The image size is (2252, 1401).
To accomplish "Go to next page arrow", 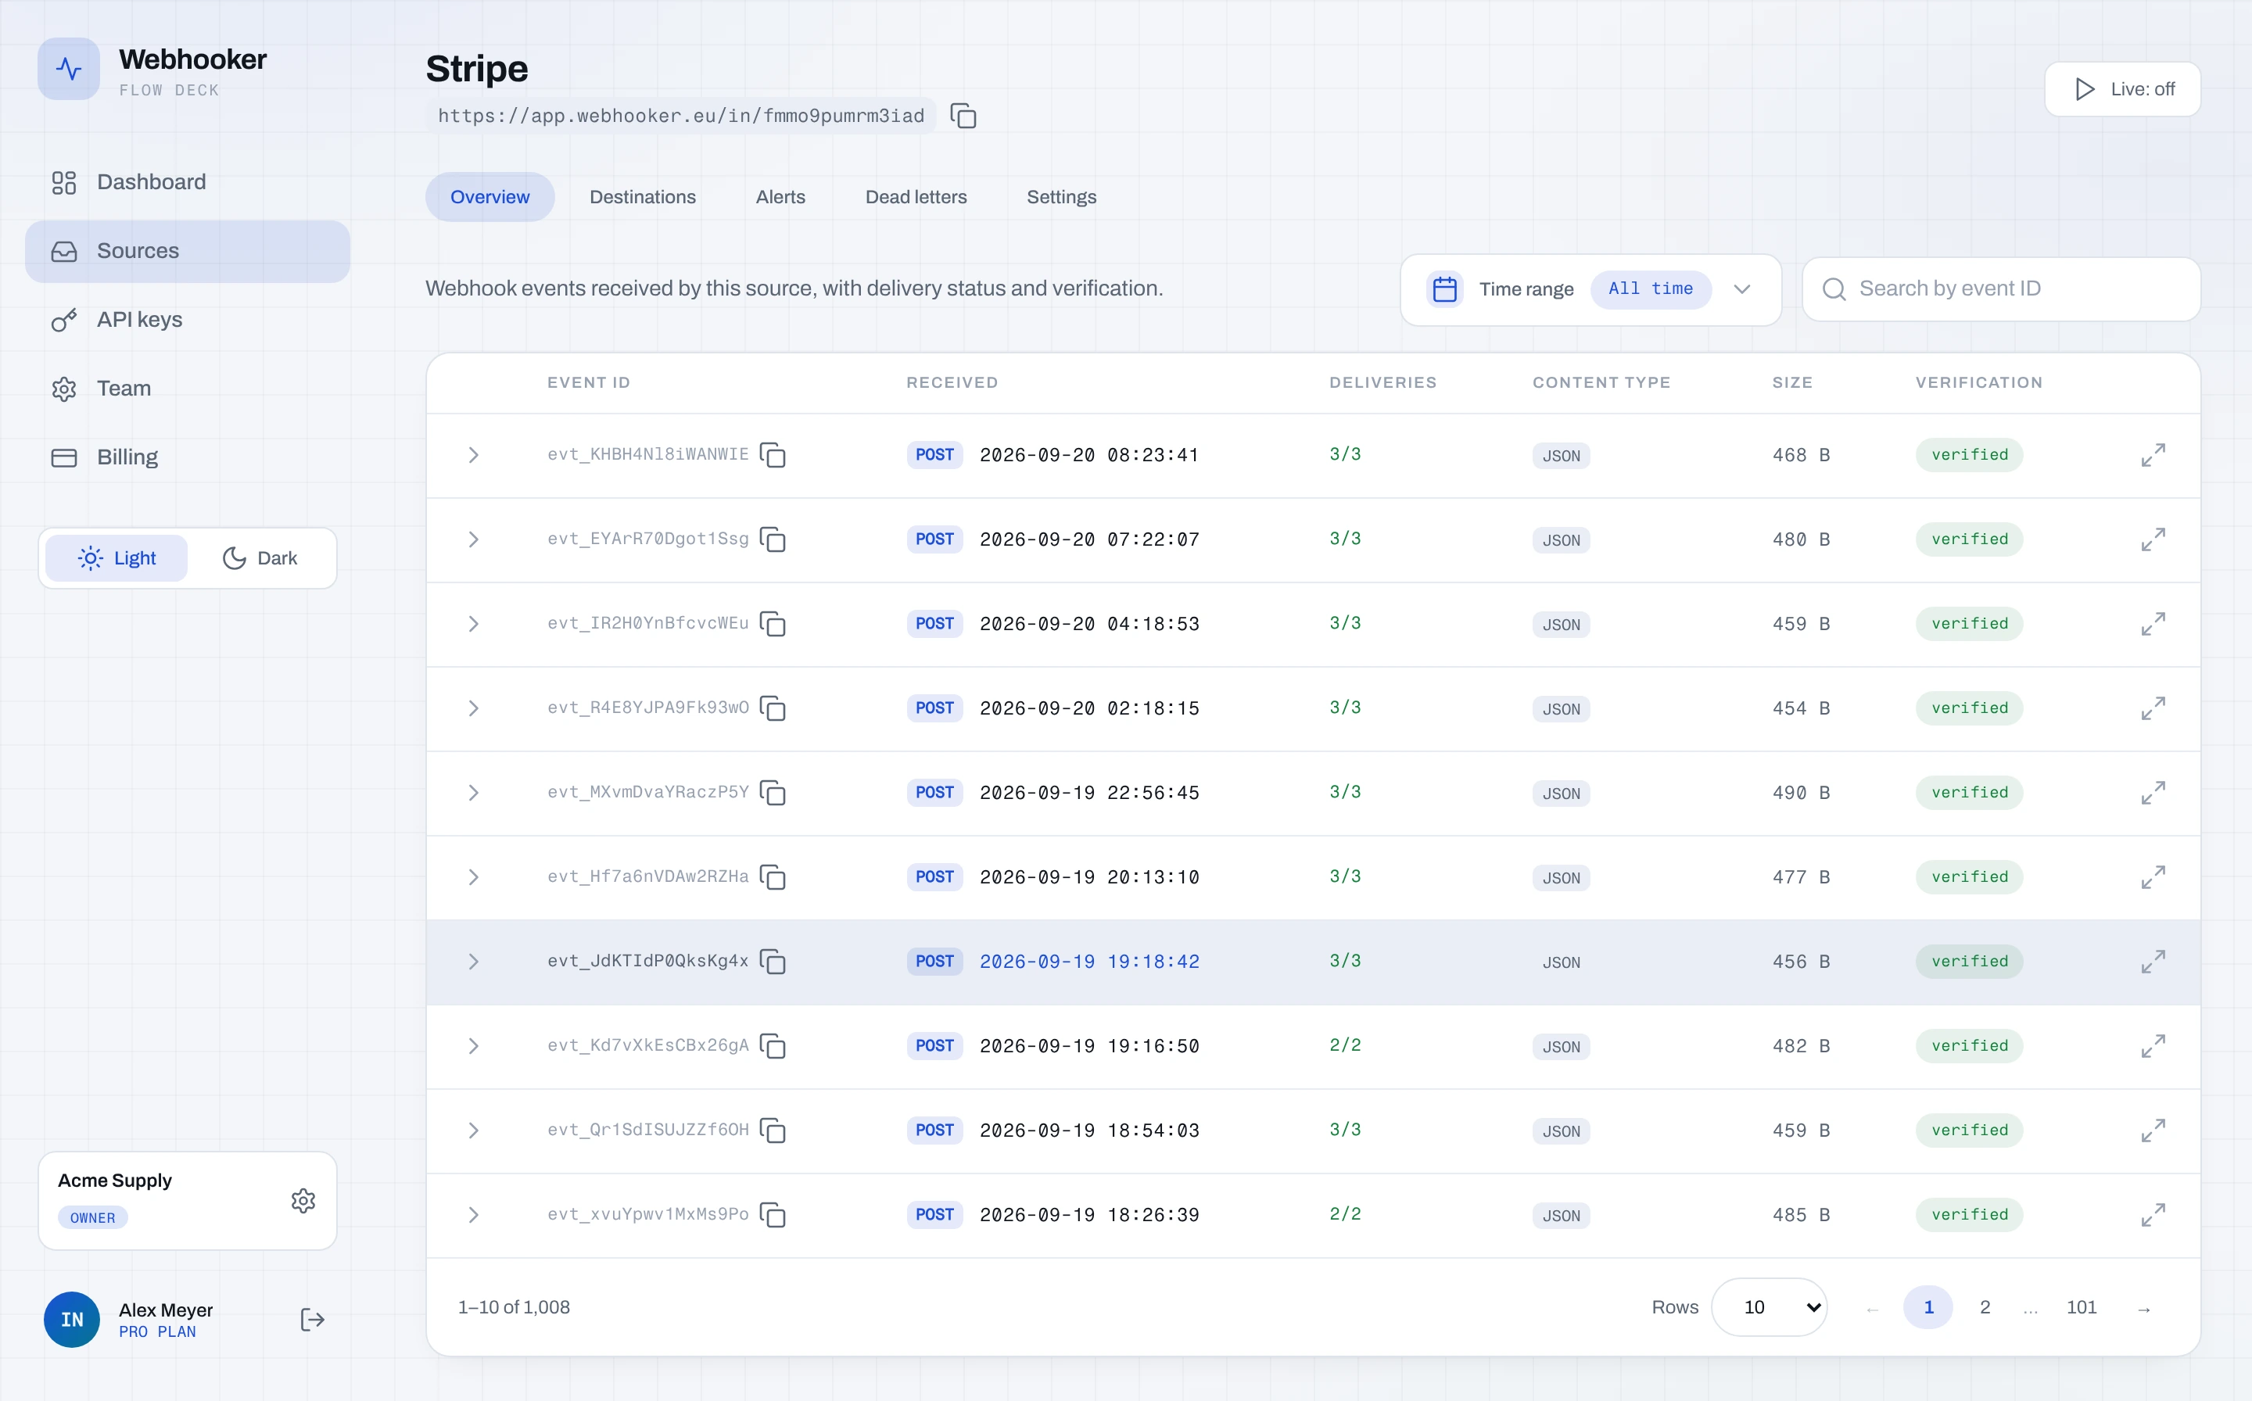I will [x=2143, y=1307].
